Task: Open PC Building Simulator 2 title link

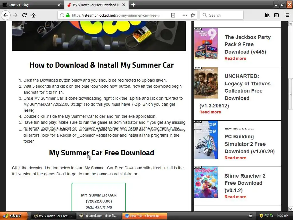Action: click(250, 144)
